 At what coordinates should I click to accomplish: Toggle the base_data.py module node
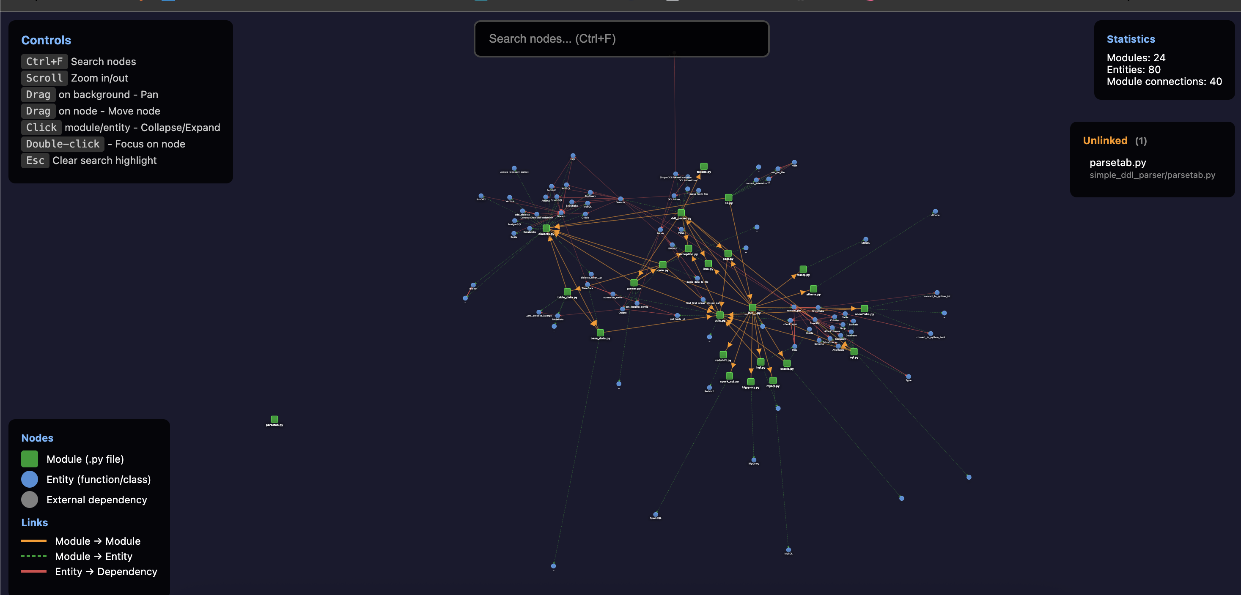click(600, 333)
